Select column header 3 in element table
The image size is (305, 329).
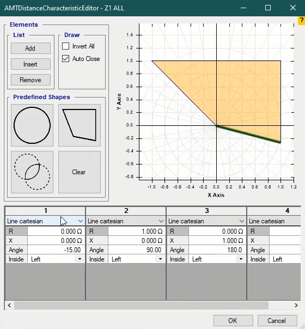click(206, 211)
